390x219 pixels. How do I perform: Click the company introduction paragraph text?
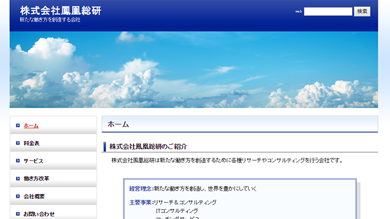click(227, 160)
